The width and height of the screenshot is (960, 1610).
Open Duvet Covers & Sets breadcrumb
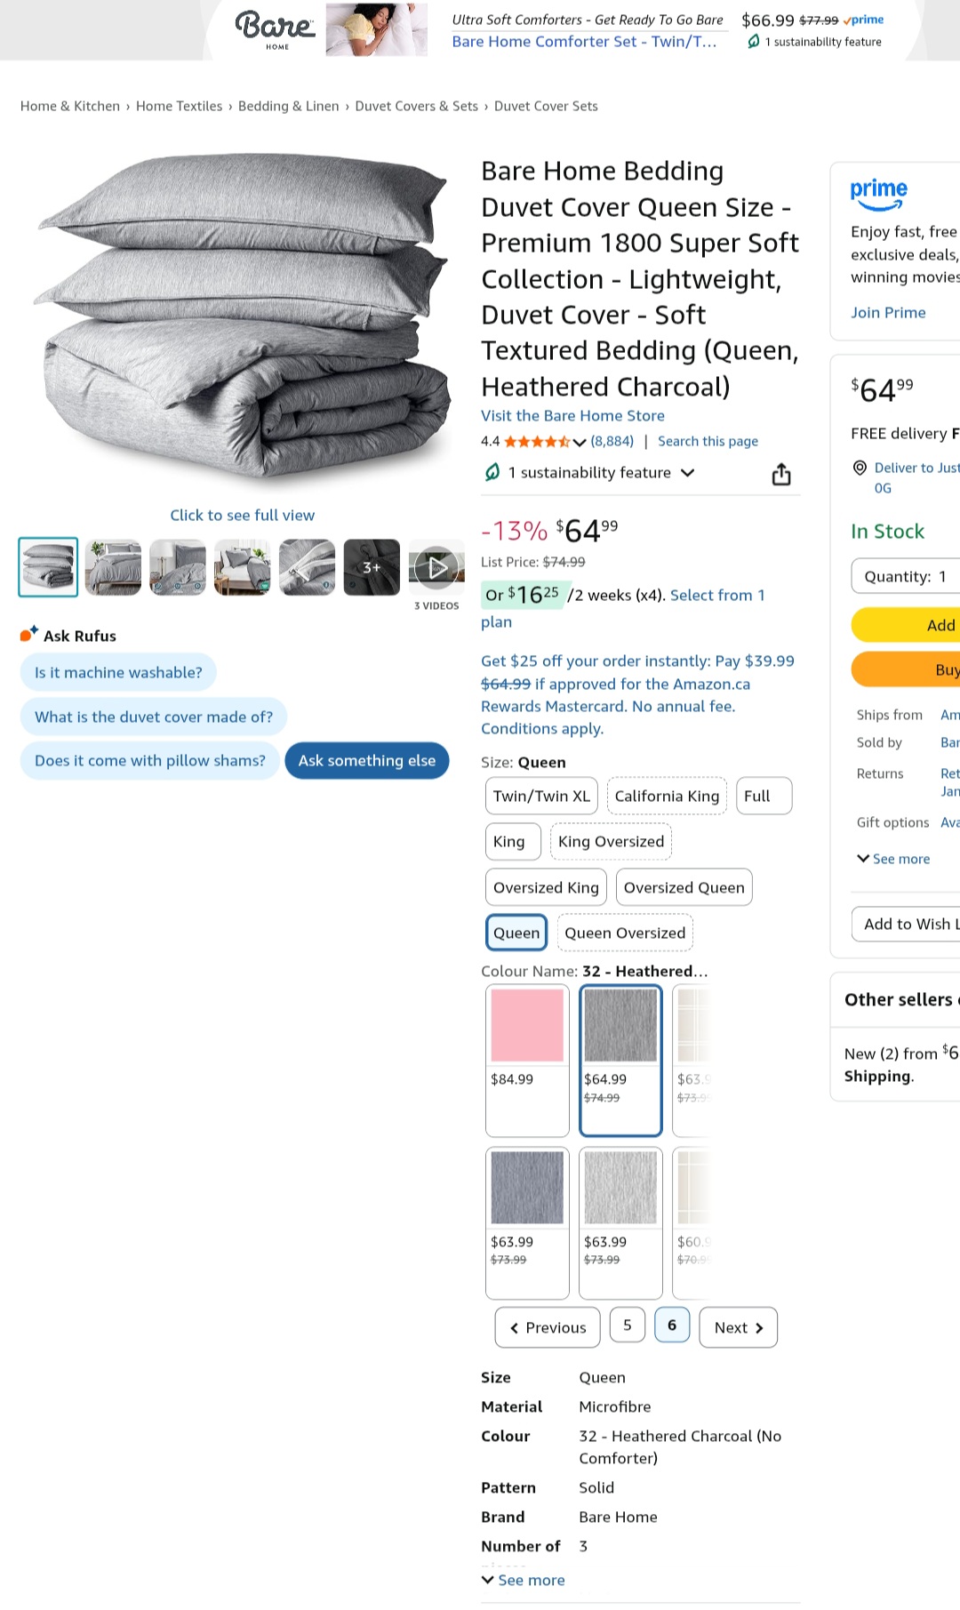416,106
